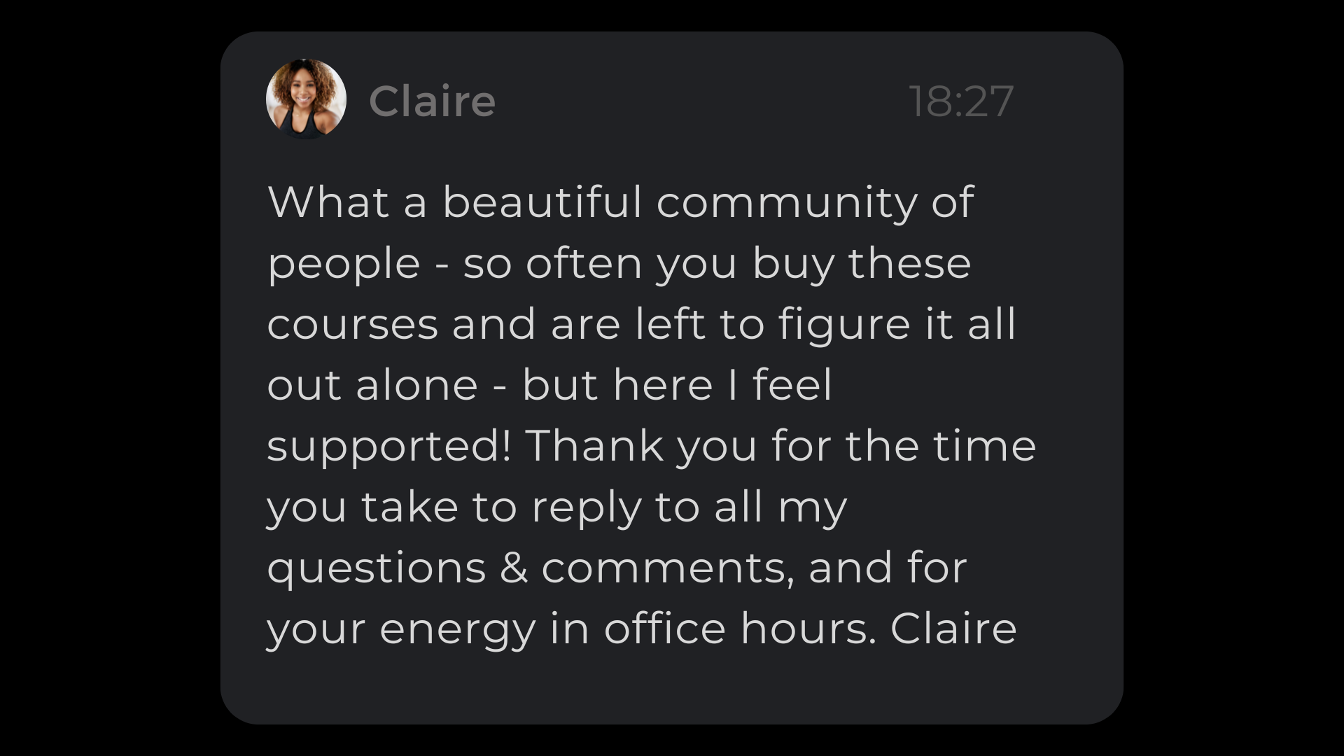Screen dimensions: 1344x756
Task: Click the sender name Claire in header
Action: 432,101
